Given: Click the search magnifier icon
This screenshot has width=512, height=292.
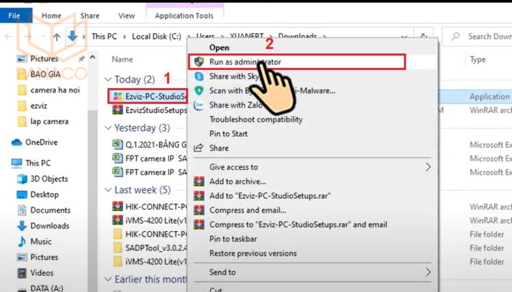Looking at the screenshot, I should click(456, 36).
